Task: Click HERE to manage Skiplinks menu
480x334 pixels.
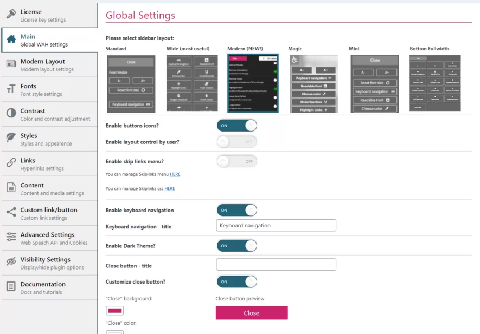Action: pos(175,174)
